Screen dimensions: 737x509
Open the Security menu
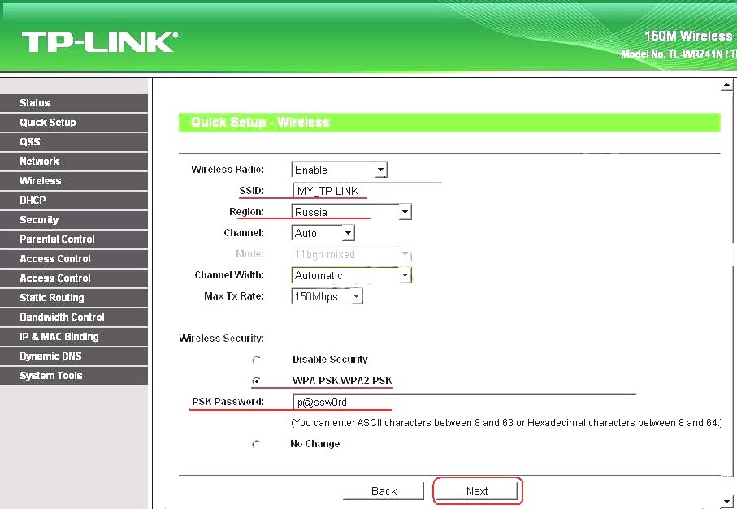[74, 220]
